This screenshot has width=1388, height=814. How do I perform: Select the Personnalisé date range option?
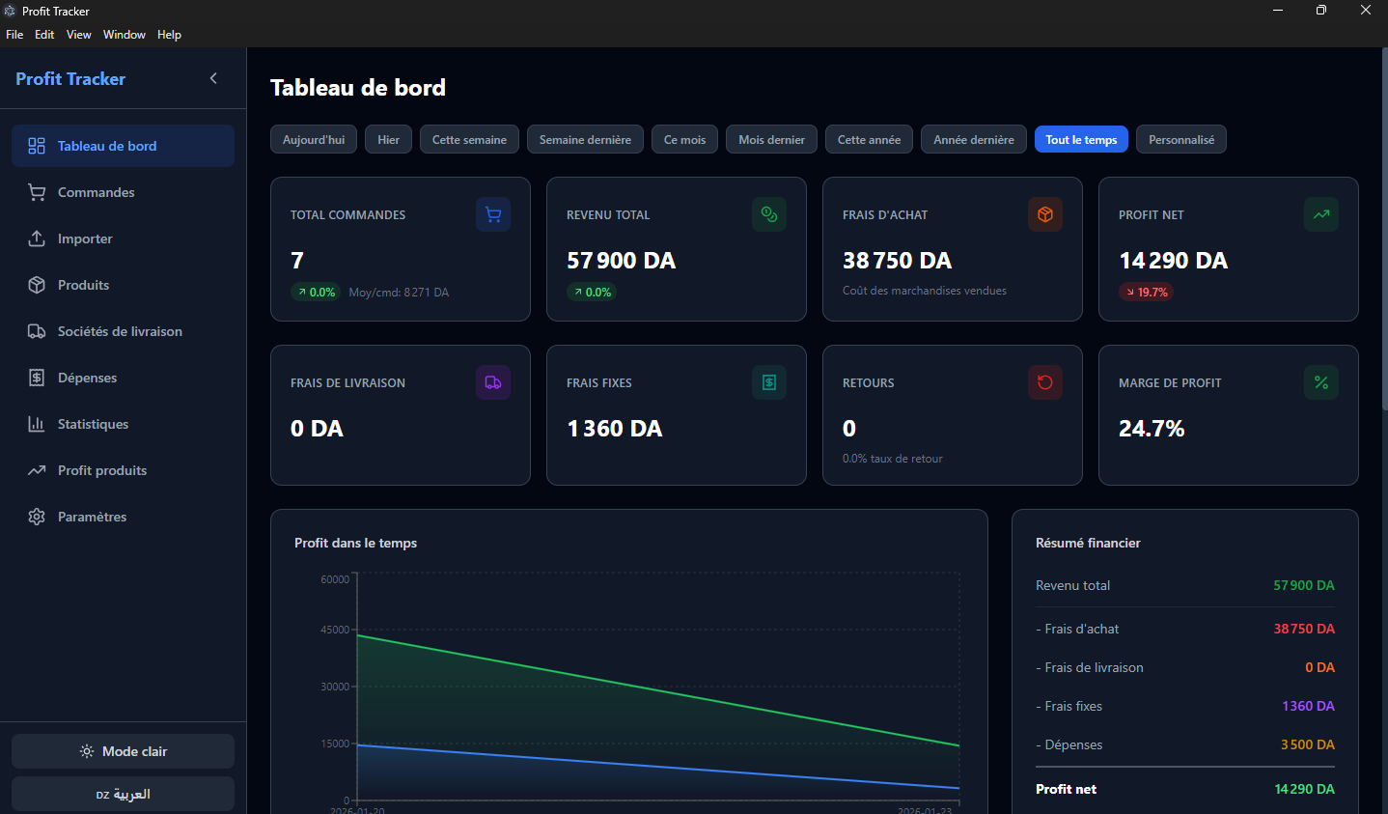pos(1180,139)
